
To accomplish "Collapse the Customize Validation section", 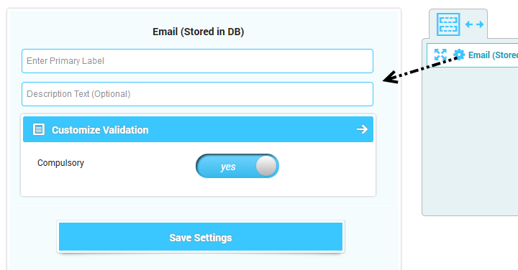I will point(199,129).
